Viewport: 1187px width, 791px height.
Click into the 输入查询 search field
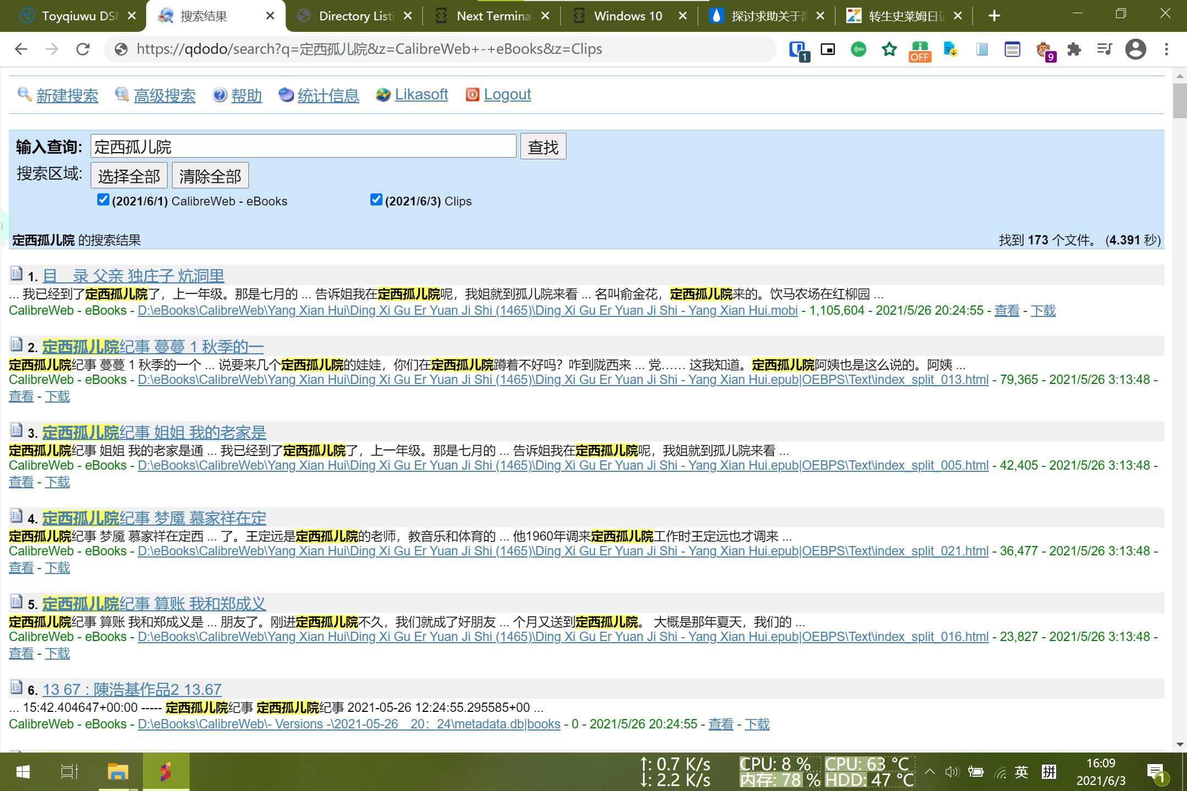(303, 147)
